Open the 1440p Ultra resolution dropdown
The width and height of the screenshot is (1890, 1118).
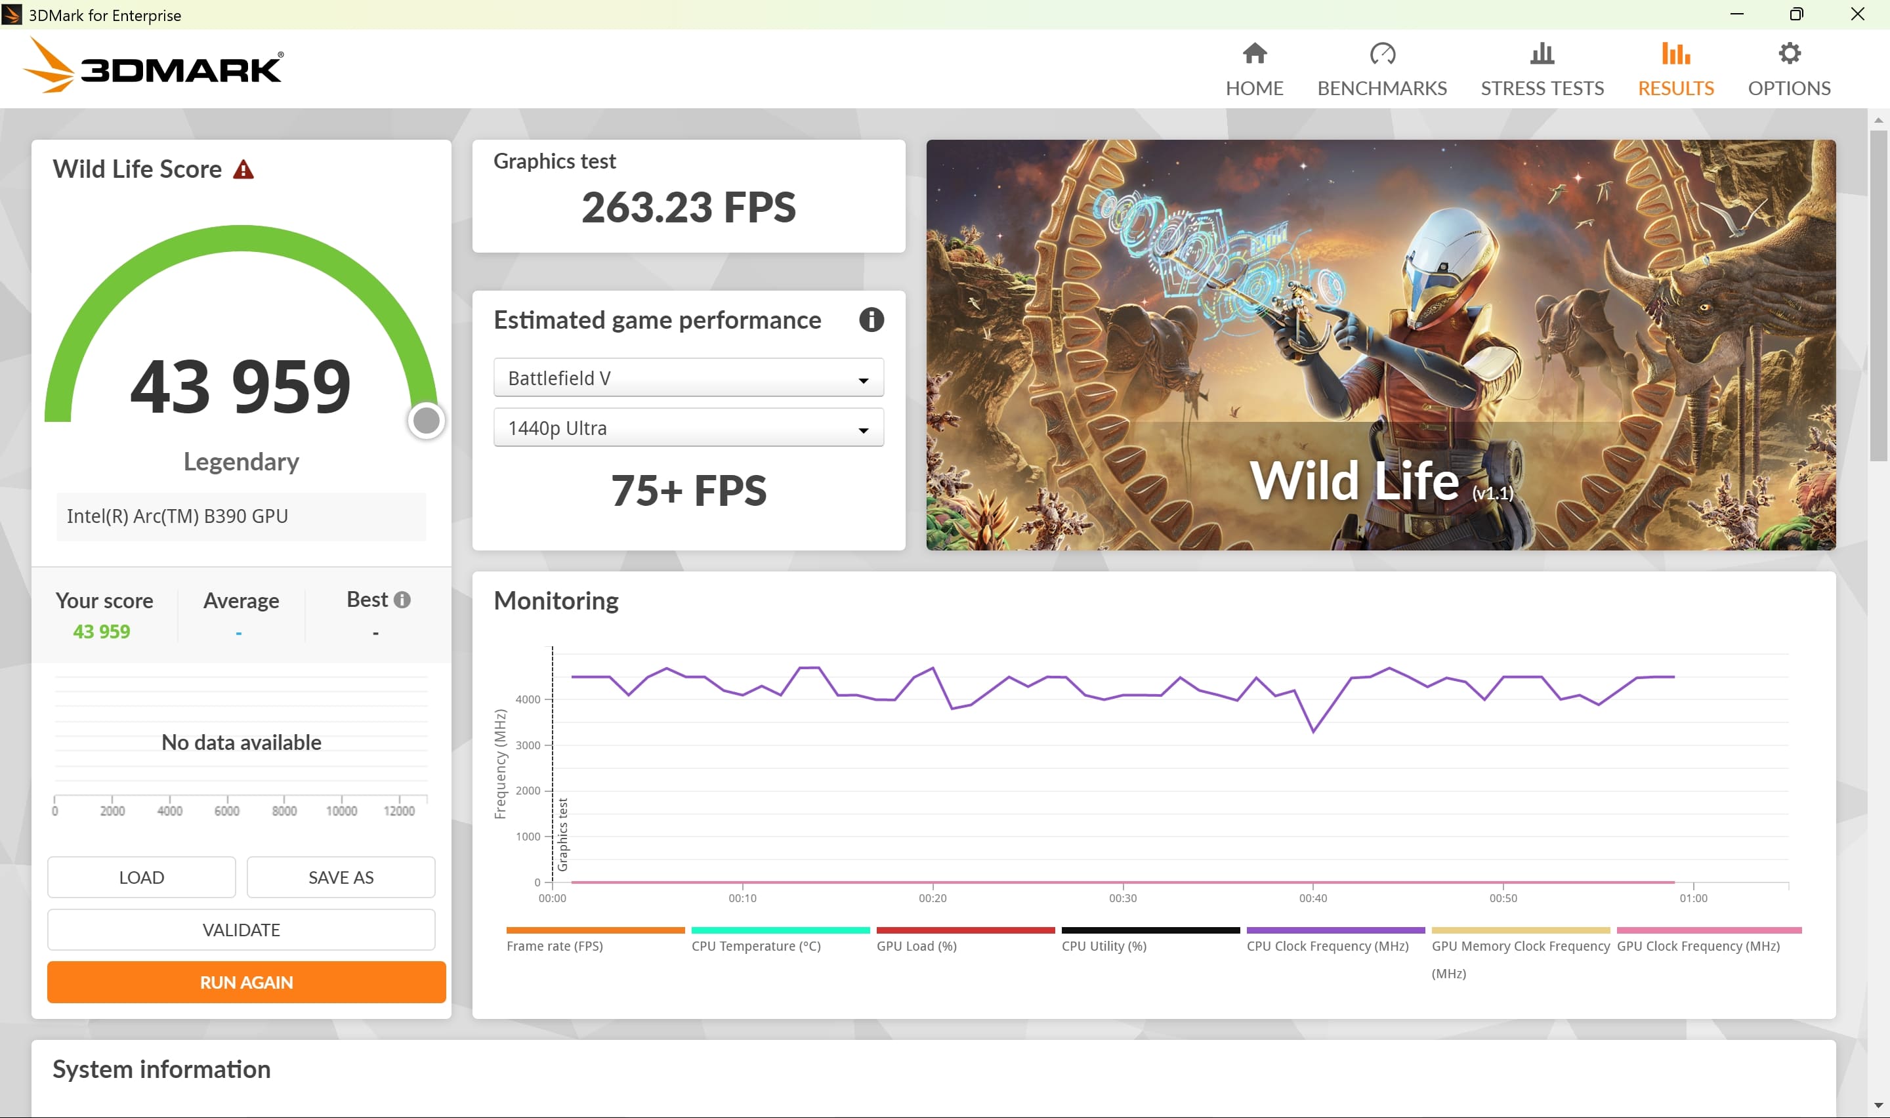click(x=688, y=428)
